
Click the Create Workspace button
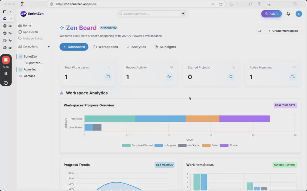click(x=283, y=31)
